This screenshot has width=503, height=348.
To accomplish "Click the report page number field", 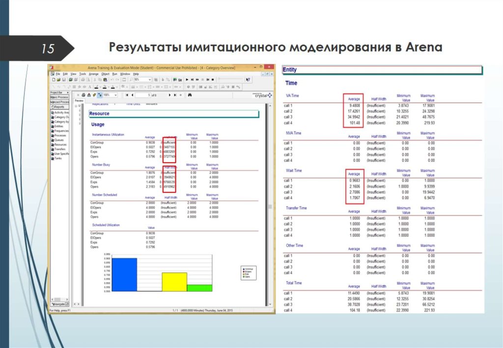I will (x=142, y=95).
